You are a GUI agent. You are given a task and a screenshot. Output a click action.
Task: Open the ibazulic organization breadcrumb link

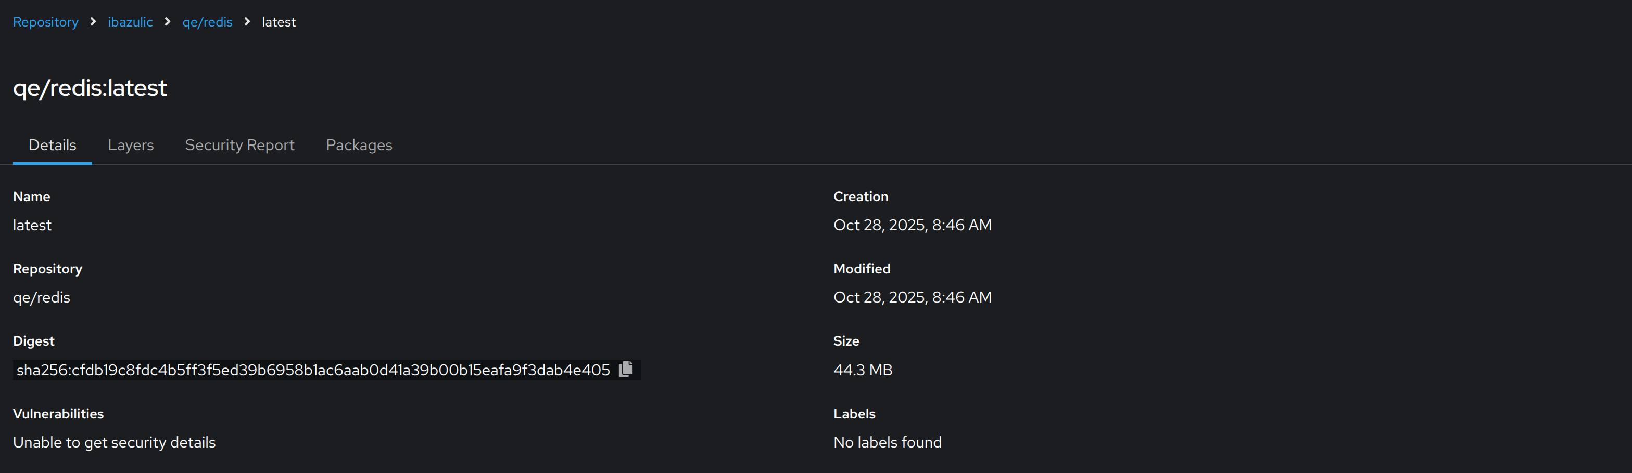[x=130, y=22]
